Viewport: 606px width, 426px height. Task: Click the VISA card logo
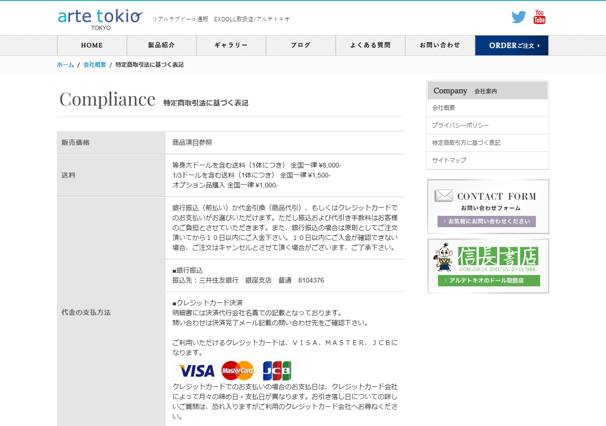coord(196,371)
